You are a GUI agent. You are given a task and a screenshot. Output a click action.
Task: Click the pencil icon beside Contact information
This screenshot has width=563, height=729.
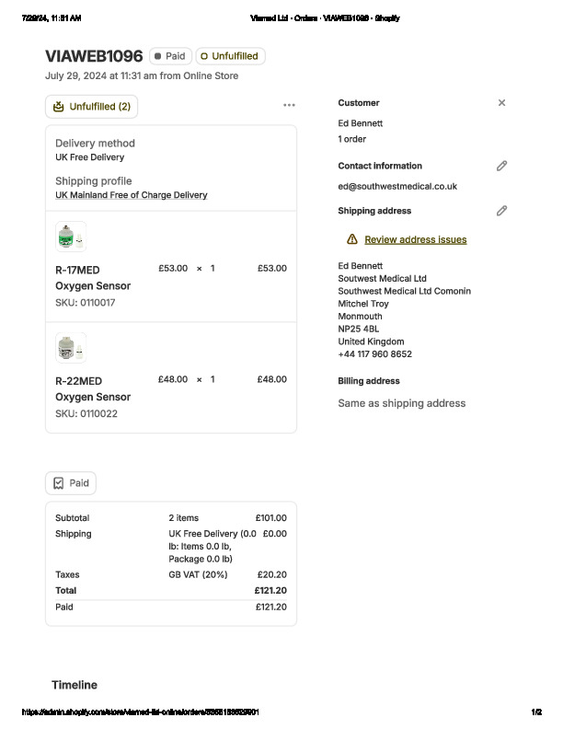point(501,166)
